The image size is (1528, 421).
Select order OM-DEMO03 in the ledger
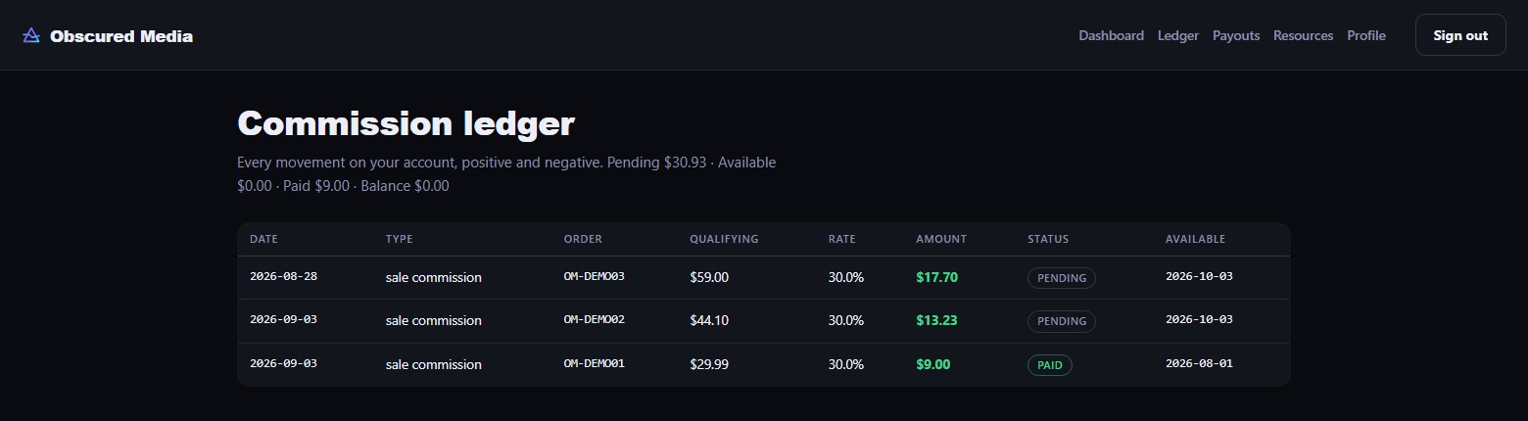coord(594,276)
